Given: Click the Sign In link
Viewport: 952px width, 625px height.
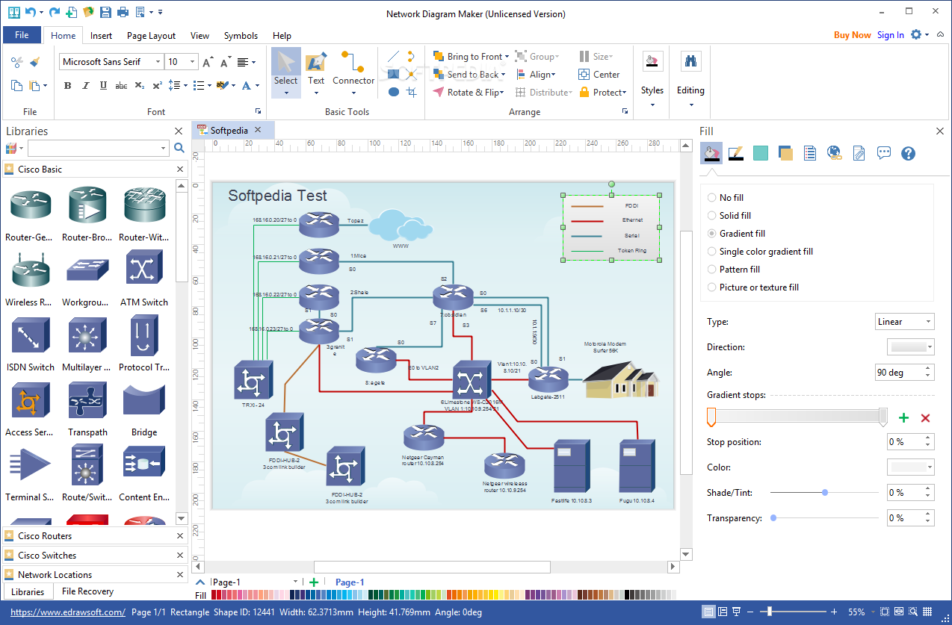Looking at the screenshot, I should tap(890, 35).
